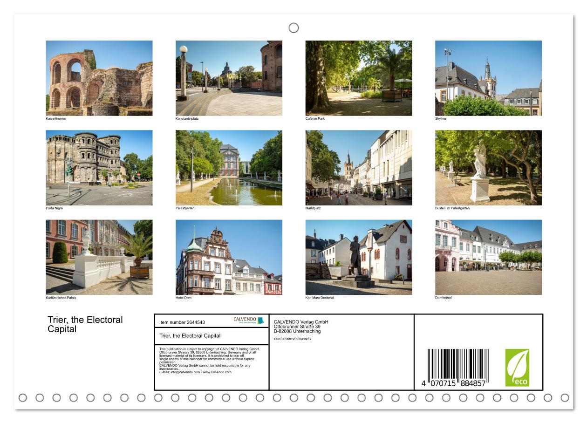Click 'CALVENDO Verlag GmbH' address heading
Image resolution: width=587 pixels, height=423 pixels.
coord(301,322)
